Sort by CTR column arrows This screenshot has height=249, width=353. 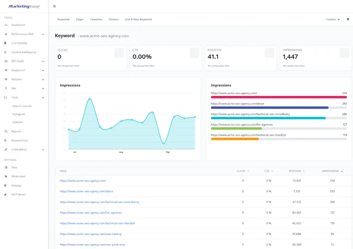(272, 171)
